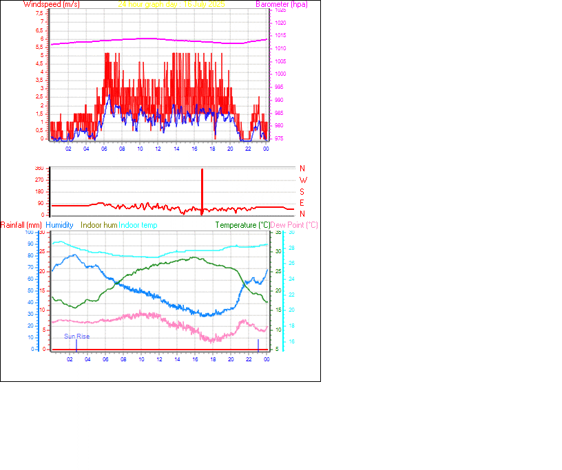562x470 pixels.
Task: Click the '1000' barometer axis value
Action: (280, 74)
